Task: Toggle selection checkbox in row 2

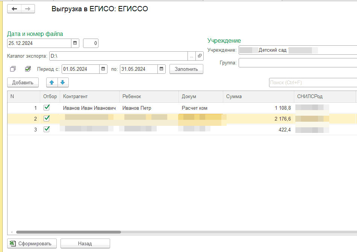Action: 47,118
